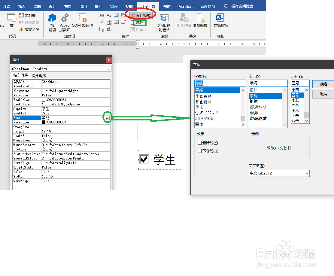
Task: Insert plain text content control (second Aa)
Action: 109,15
